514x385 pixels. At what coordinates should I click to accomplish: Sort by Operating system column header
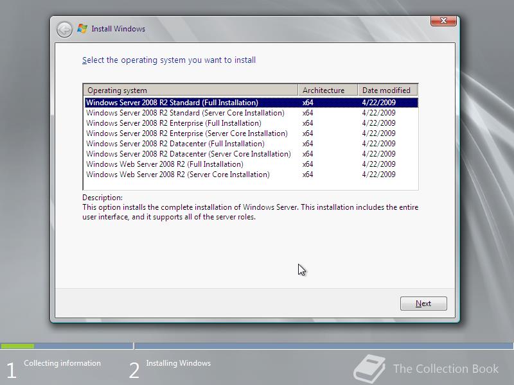191,90
